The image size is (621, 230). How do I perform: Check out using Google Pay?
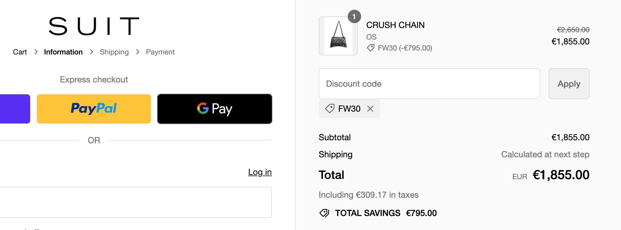[x=214, y=109]
